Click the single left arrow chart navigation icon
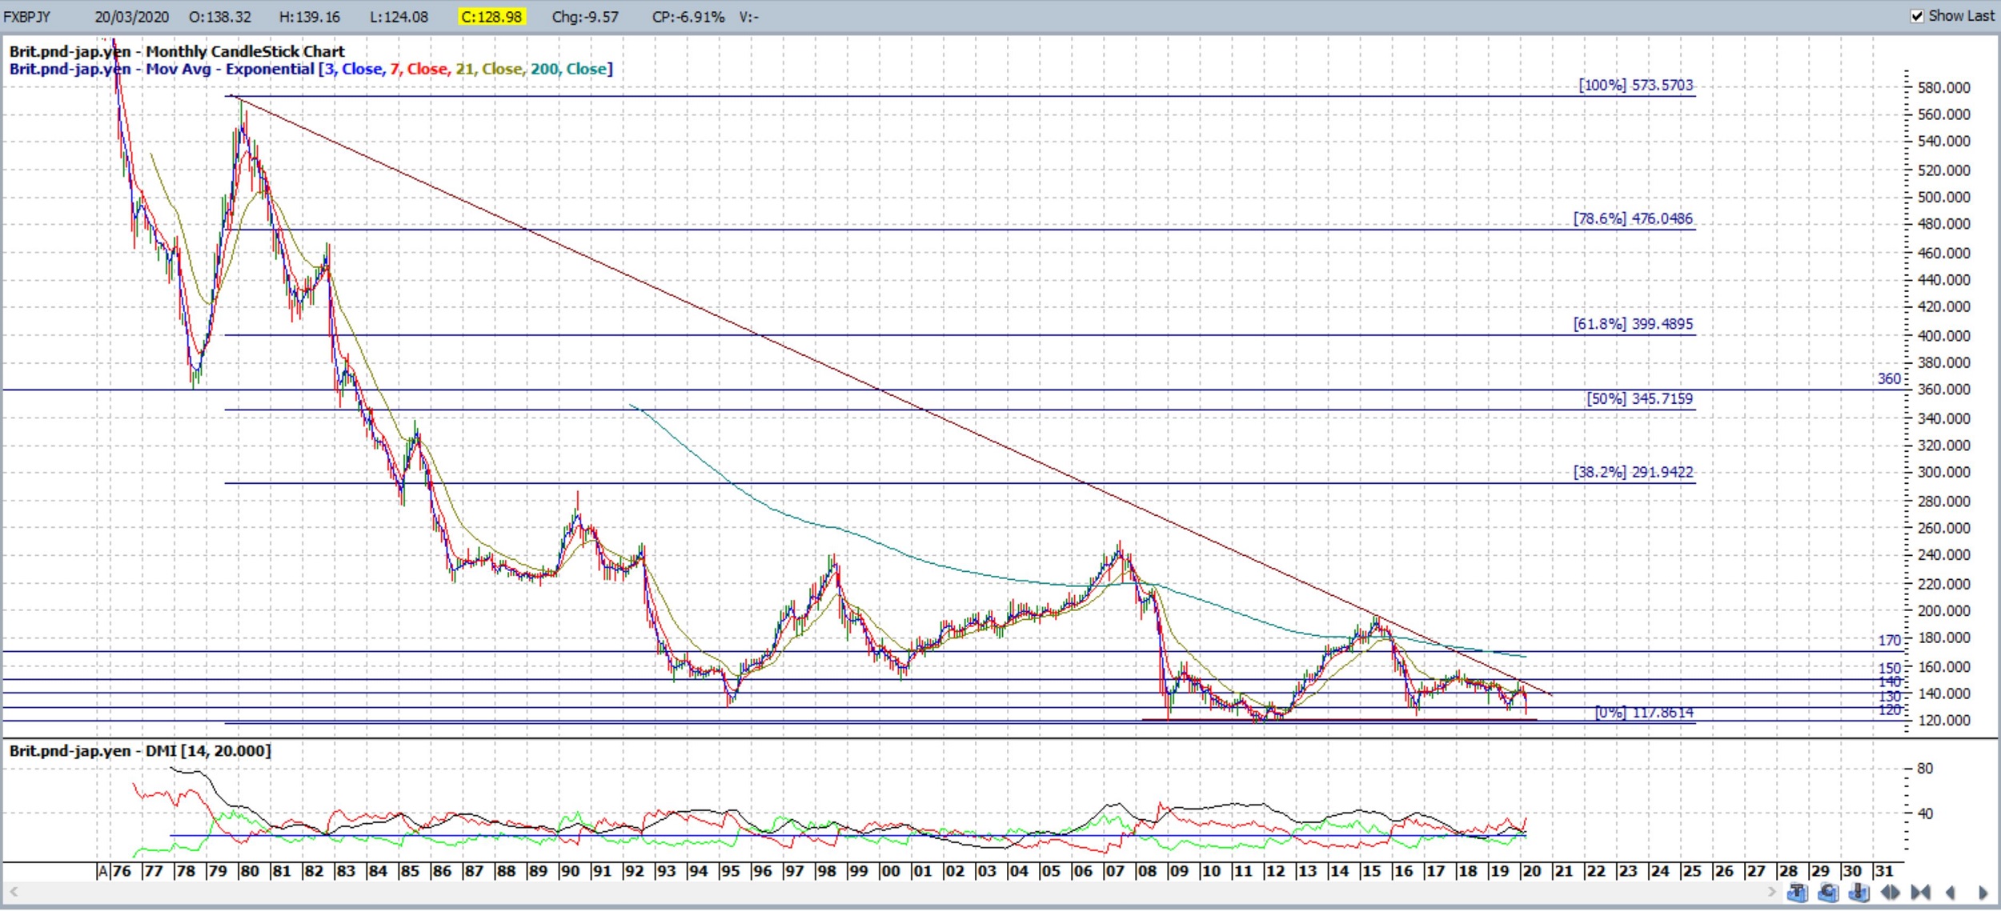This screenshot has height=911, width=2001. point(1951,892)
